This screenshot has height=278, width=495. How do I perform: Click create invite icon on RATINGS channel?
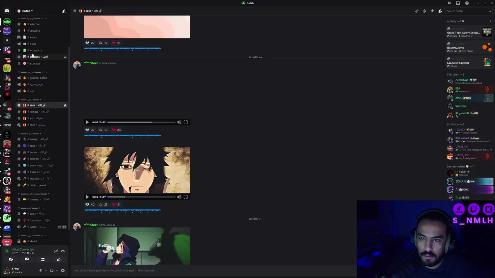[65, 57]
